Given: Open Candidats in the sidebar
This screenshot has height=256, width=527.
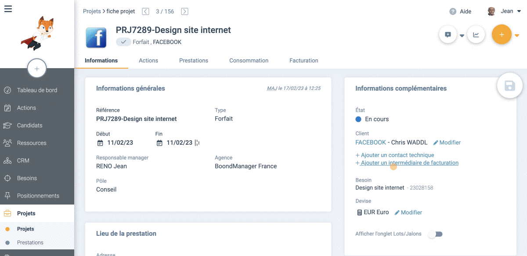Looking at the screenshot, I should [x=29, y=125].
